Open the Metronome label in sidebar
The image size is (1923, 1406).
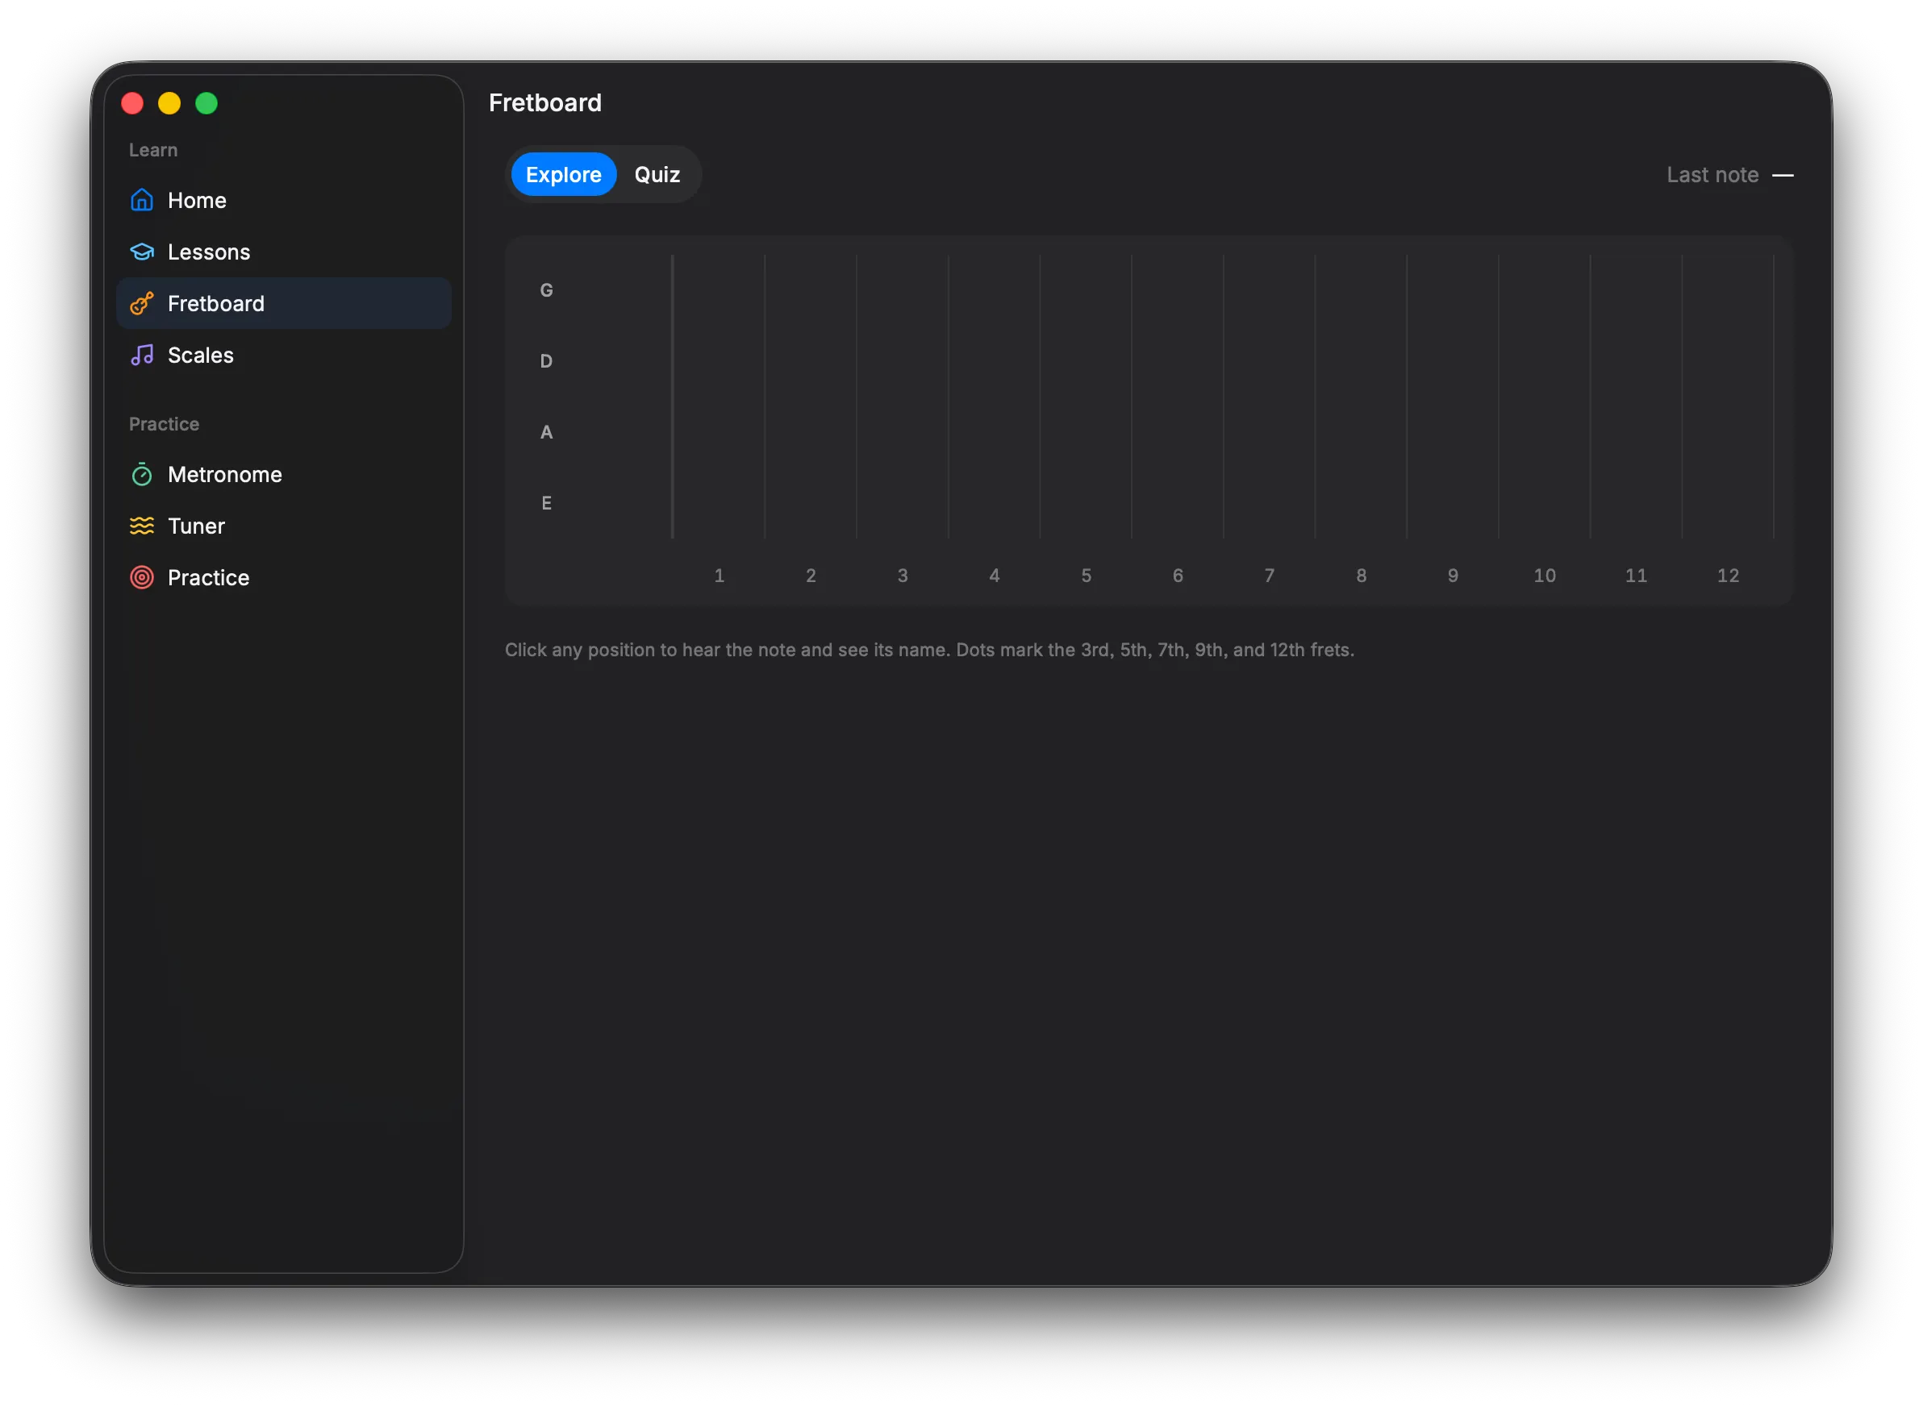[225, 475]
